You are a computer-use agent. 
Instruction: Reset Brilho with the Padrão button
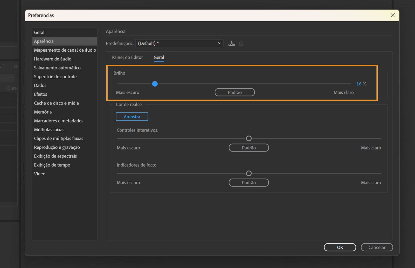pyautogui.click(x=234, y=92)
